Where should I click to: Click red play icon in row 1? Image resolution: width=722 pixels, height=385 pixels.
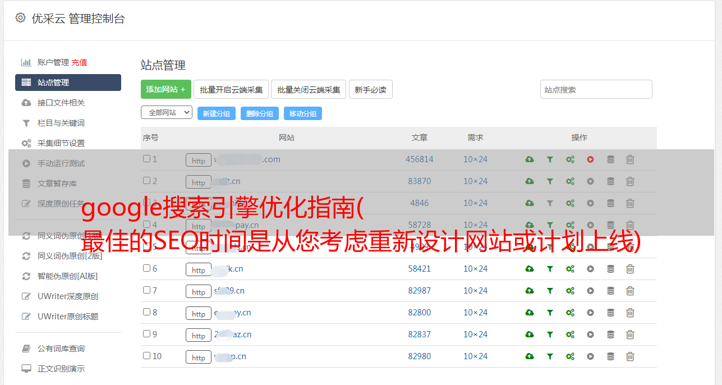coord(590,159)
